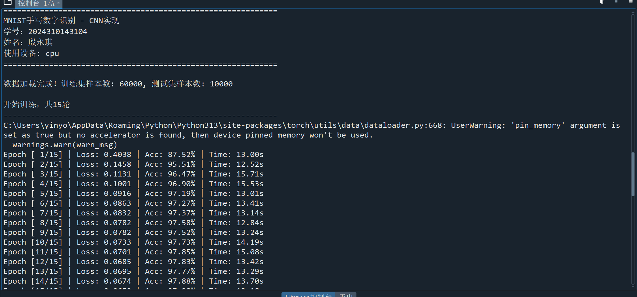This screenshot has width=637, height=297.
Task: Click the Epoch 6/15 output row
Action: point(133,203)
